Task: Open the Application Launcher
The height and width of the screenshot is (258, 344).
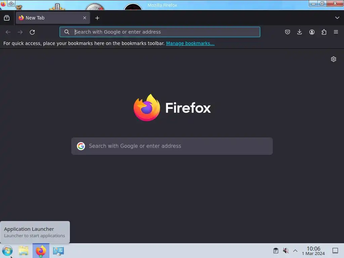Action: [x=7, y=251]
